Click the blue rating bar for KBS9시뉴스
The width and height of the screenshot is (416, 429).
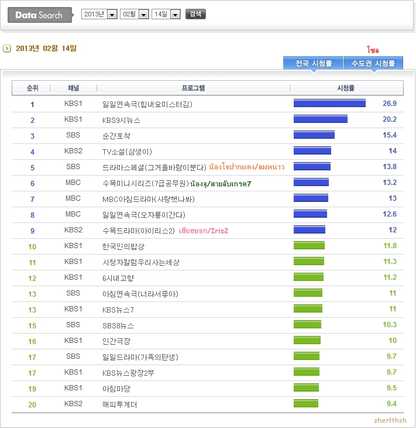click(x=321, y=119)
